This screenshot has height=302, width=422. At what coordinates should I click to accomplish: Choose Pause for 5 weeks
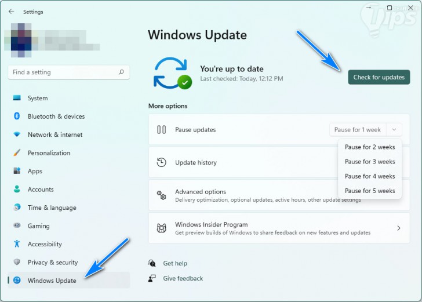pos(370,191)
